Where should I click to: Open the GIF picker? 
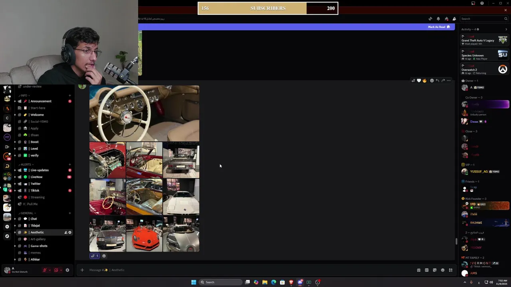426,270
